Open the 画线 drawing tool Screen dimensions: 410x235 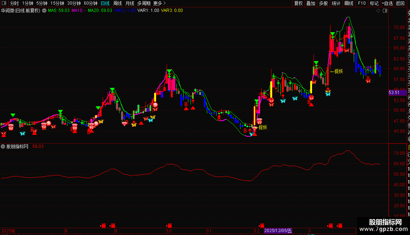tap(349, 3)
